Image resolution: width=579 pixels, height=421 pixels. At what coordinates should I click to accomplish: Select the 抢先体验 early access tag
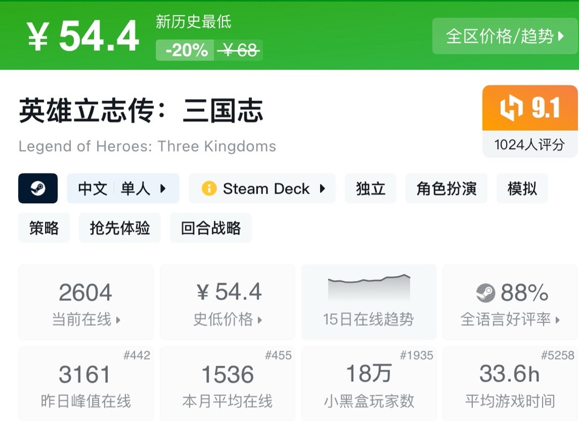click(x=120, y=228)
